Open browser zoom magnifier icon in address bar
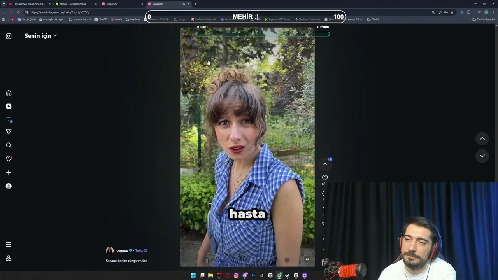 pos(433,12)
